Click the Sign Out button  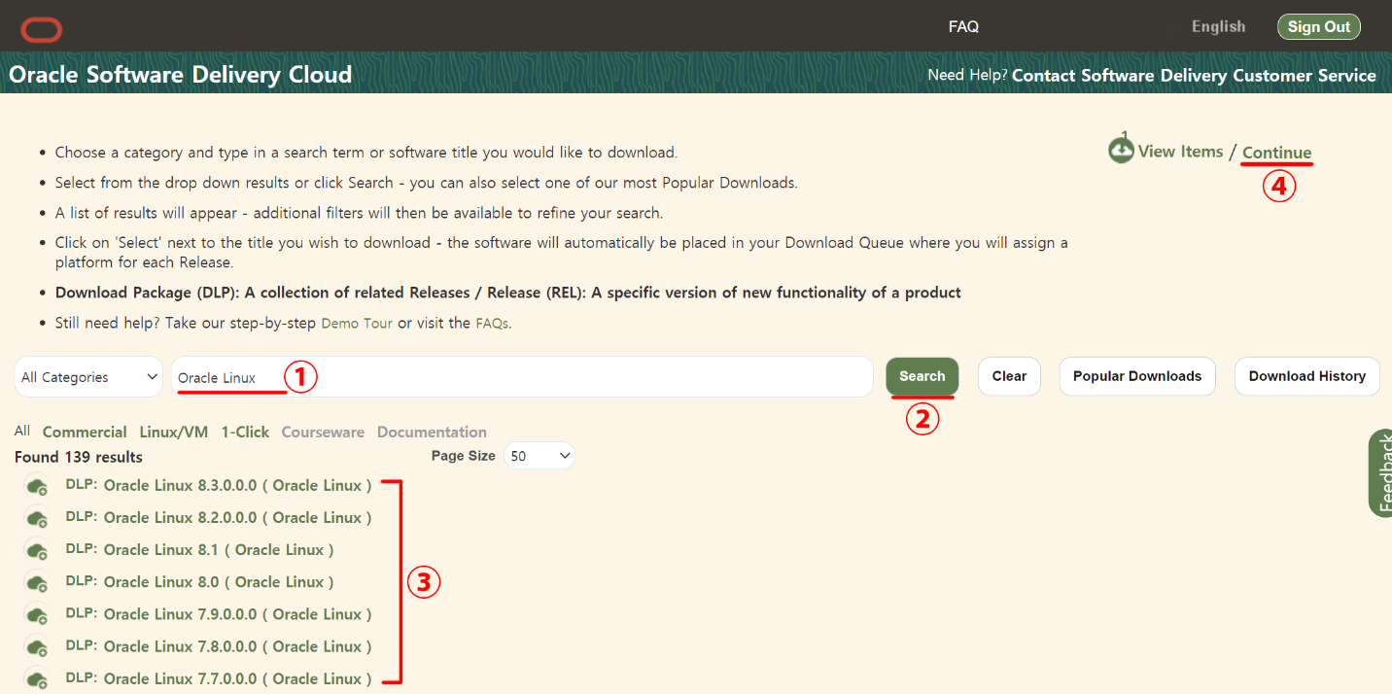pyautogui.click(x=1319, y=27)
